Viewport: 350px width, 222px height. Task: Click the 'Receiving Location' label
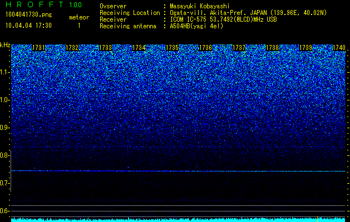click(130, 13)
